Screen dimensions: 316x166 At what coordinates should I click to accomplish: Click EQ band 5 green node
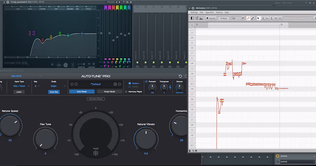click(x=60, y=34)
